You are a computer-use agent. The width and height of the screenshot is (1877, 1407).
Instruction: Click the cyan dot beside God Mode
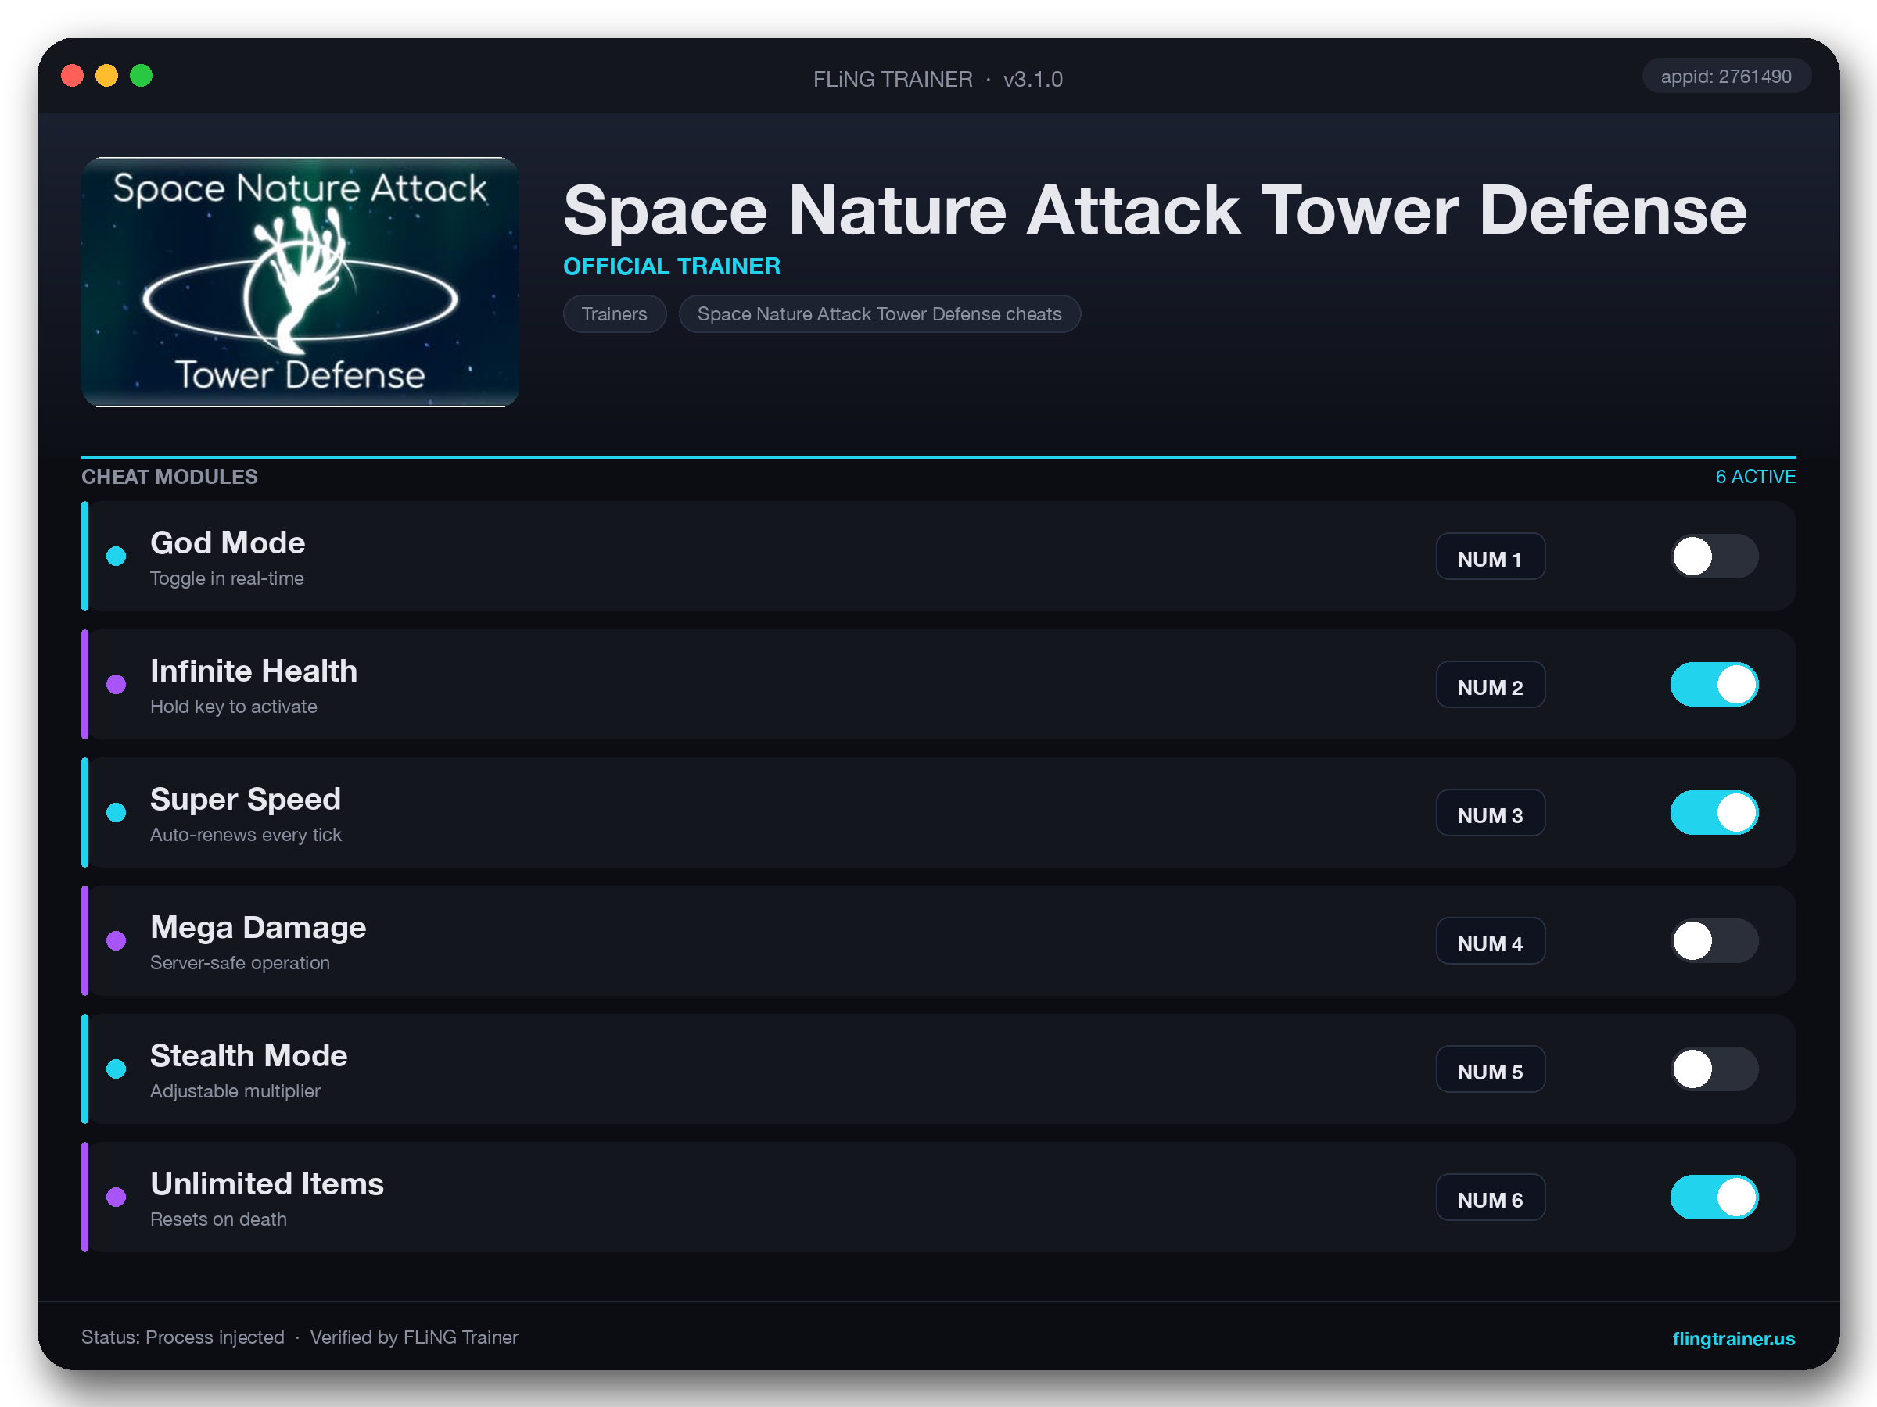click(117, 557)
